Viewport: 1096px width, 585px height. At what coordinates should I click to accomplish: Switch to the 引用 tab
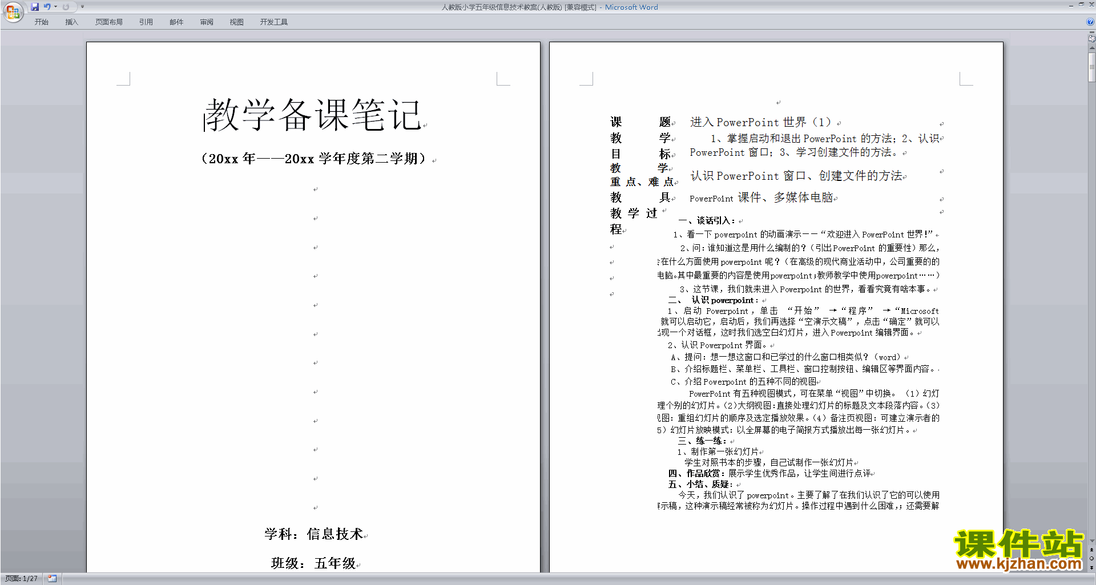point(146,22)
